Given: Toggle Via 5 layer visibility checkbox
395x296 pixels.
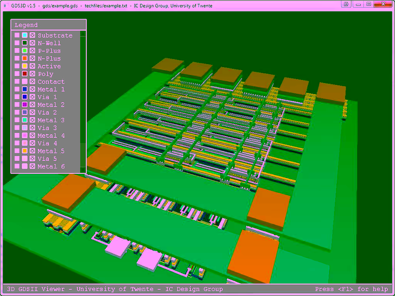Looking at the screenshot, I should [32, 159].
